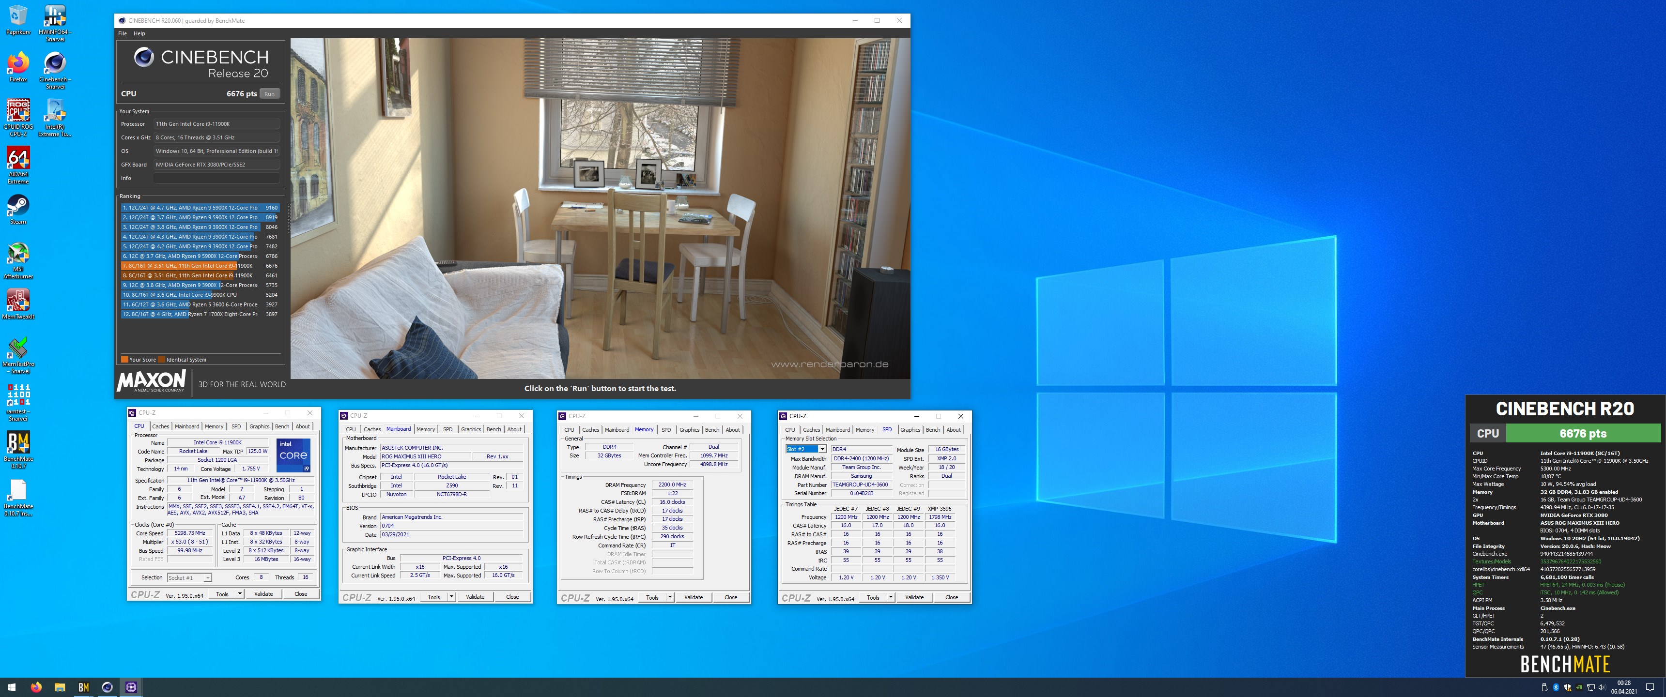
Task: Select the ramtest shortcut icon
Action: coord(18,403)
